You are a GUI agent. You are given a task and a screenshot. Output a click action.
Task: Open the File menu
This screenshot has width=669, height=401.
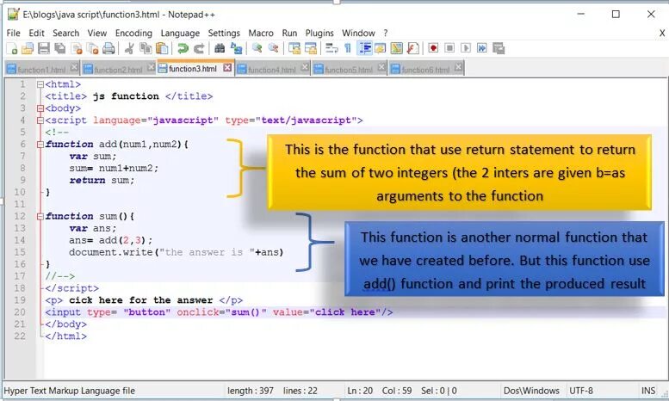click(x=13, y=34)
